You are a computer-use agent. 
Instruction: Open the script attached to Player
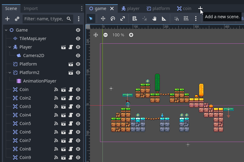71,47
